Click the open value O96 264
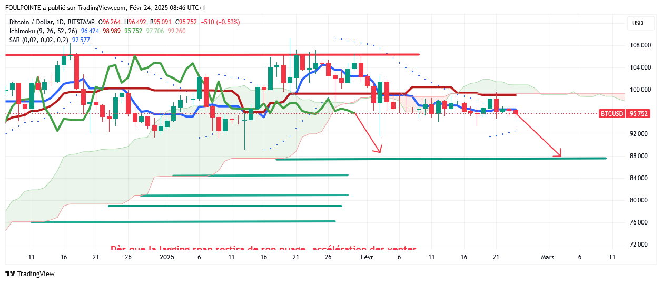 click(x=110, y=22)
